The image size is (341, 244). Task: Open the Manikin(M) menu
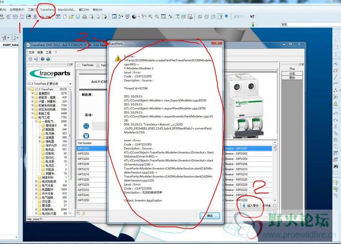pyautogui.click(x=66, y=10)
